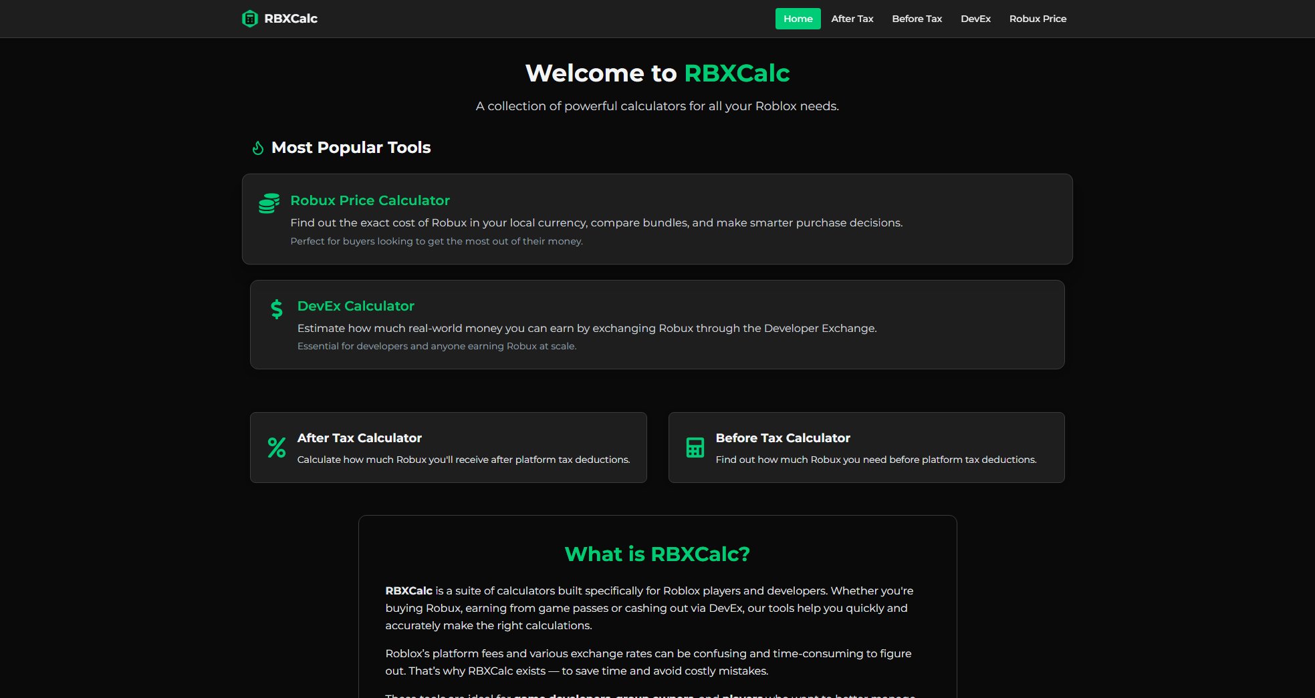Go to the Home nav tab
Screen dimensions: 1315x698
pos(798,19)
